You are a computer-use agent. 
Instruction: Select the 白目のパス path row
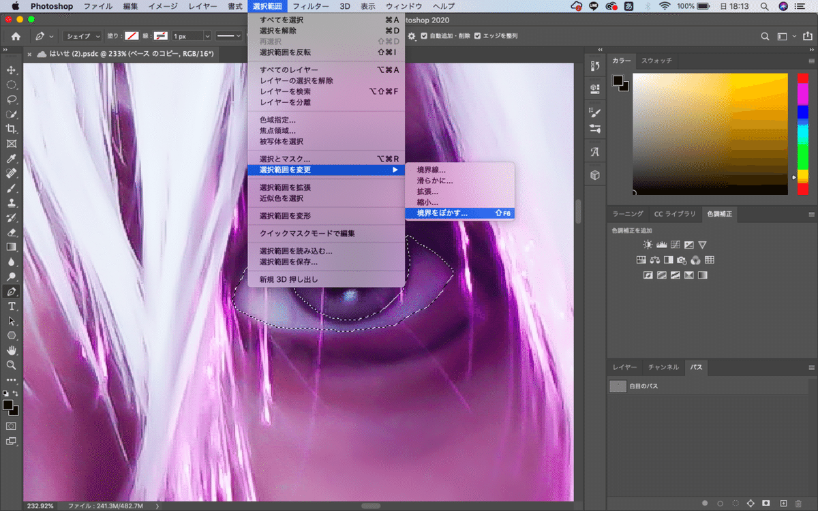pos(709,386)
